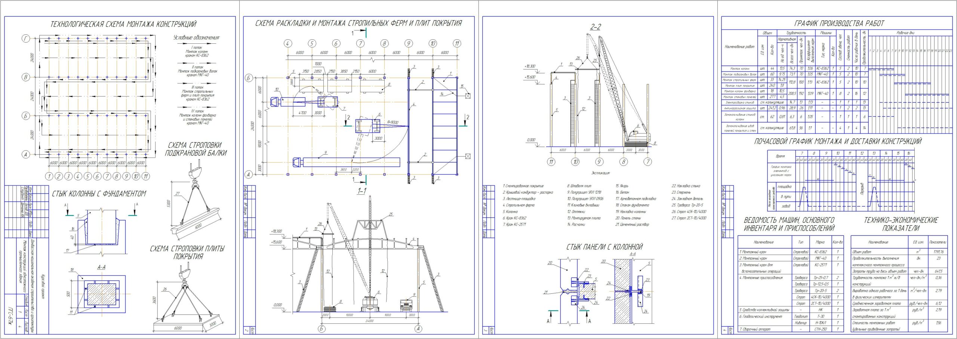Select explication item '23. Стержень'

pos(681,192)
